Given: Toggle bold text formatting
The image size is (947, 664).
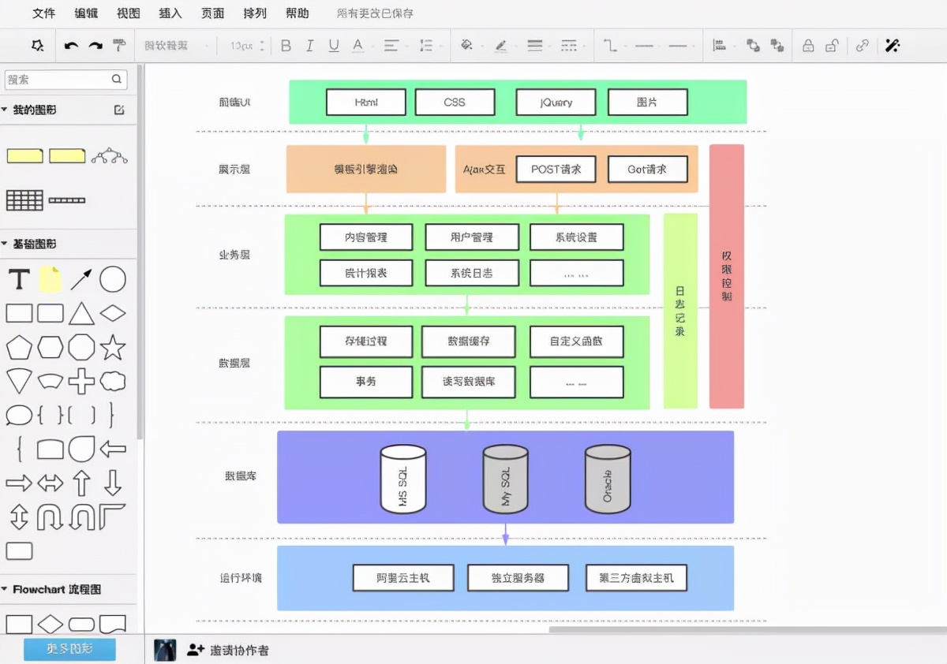Looking at the screenshot, I should point(286,46).
